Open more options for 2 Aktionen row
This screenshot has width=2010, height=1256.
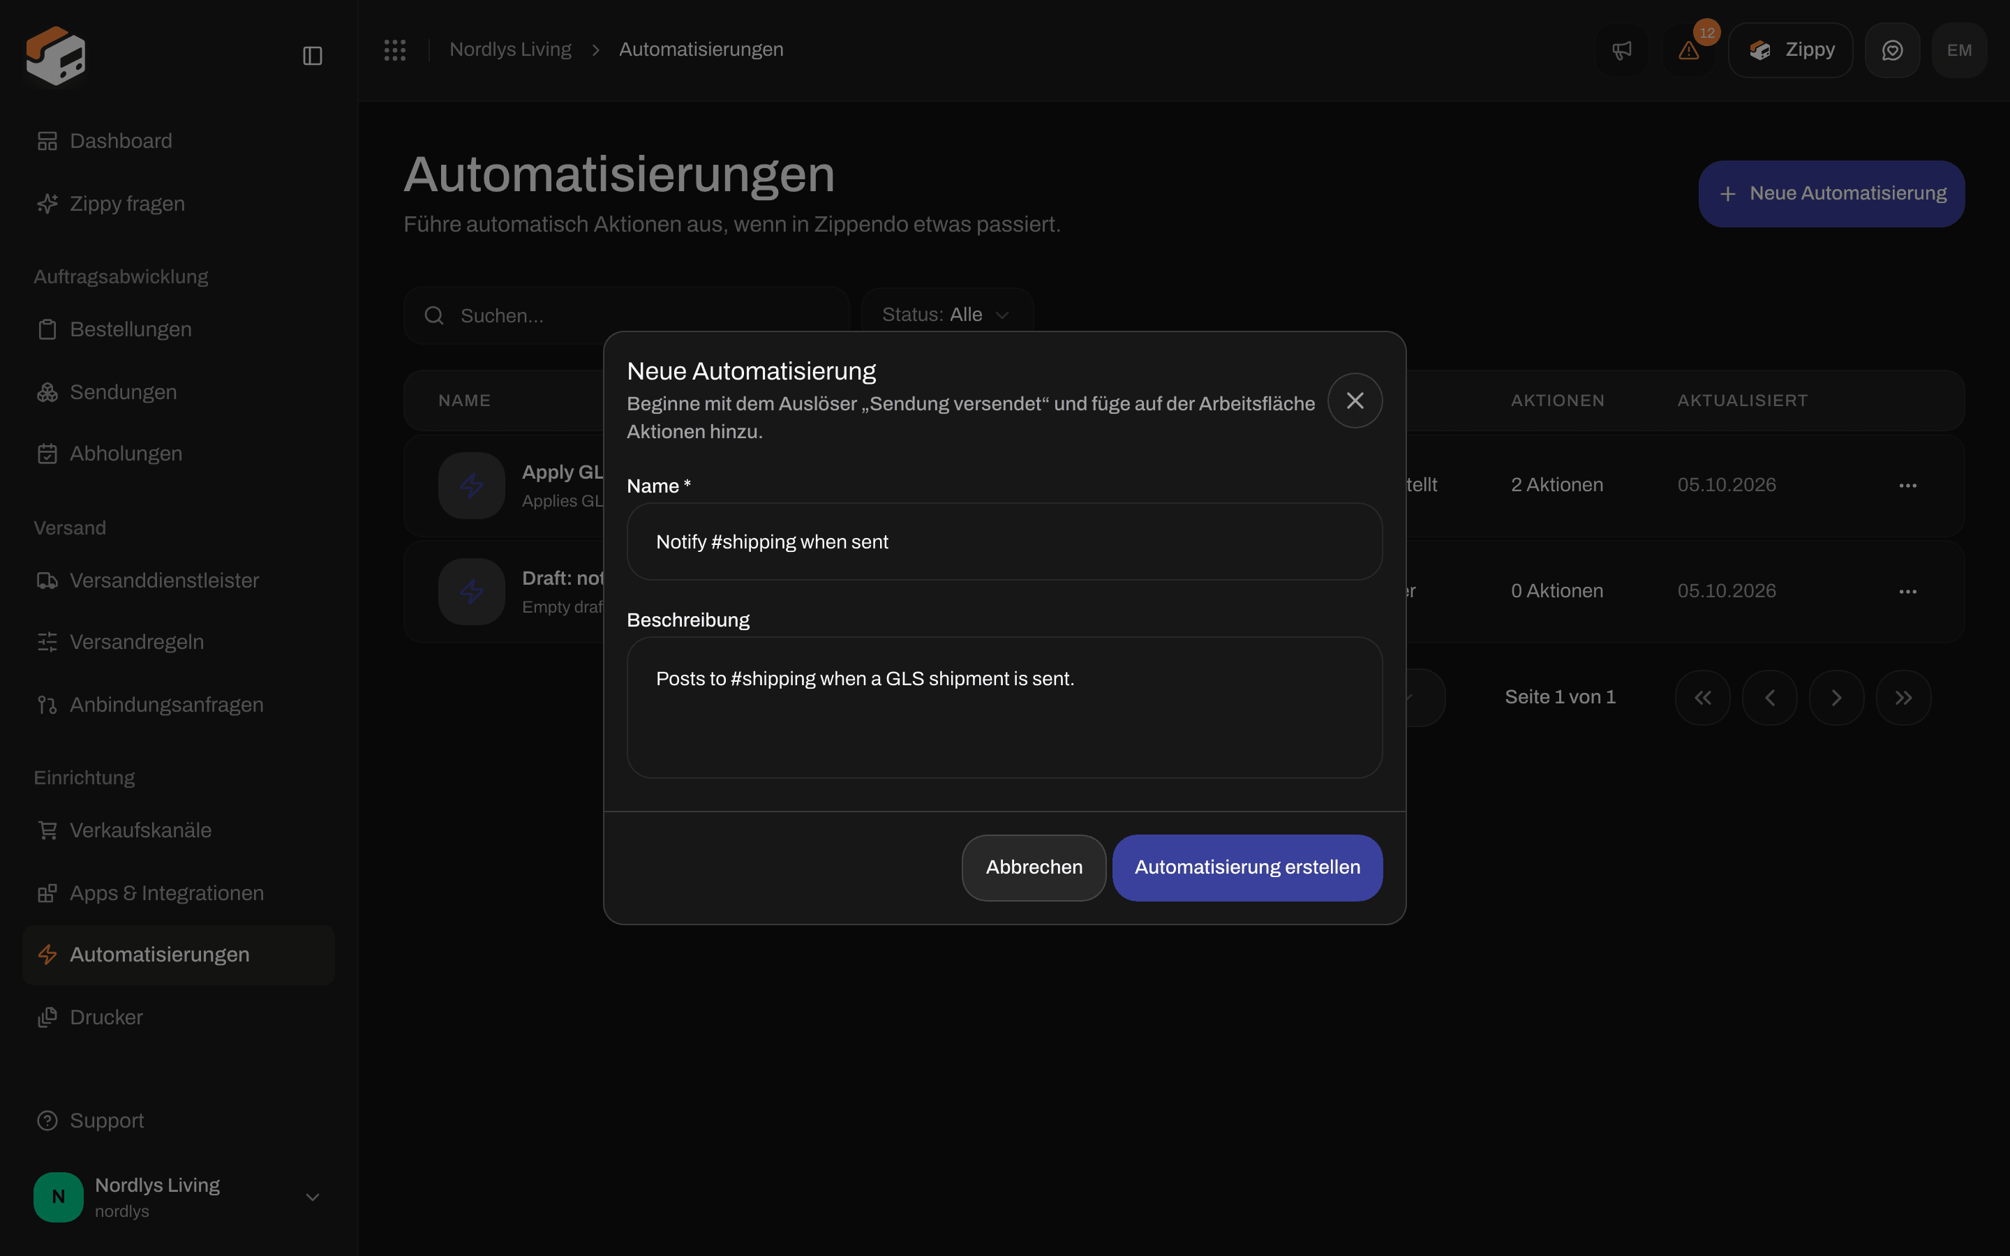pyautogui.click(x=1908, y=485)
